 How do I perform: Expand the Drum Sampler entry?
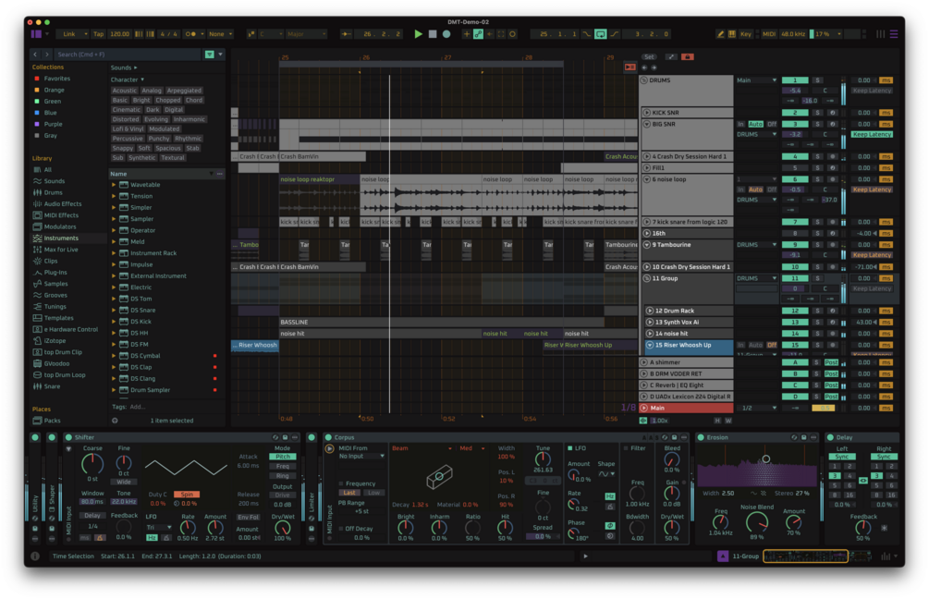pos(114,390)
